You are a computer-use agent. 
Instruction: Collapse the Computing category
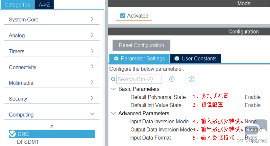[x=52, y=114]
